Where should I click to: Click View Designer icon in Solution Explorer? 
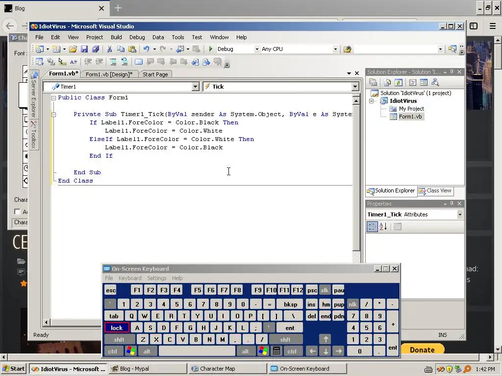[424, 82]
